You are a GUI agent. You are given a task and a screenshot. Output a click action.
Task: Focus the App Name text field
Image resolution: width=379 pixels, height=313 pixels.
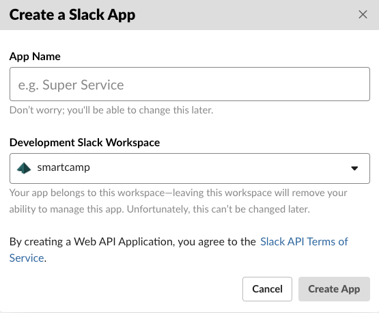(x=190, y=84)
